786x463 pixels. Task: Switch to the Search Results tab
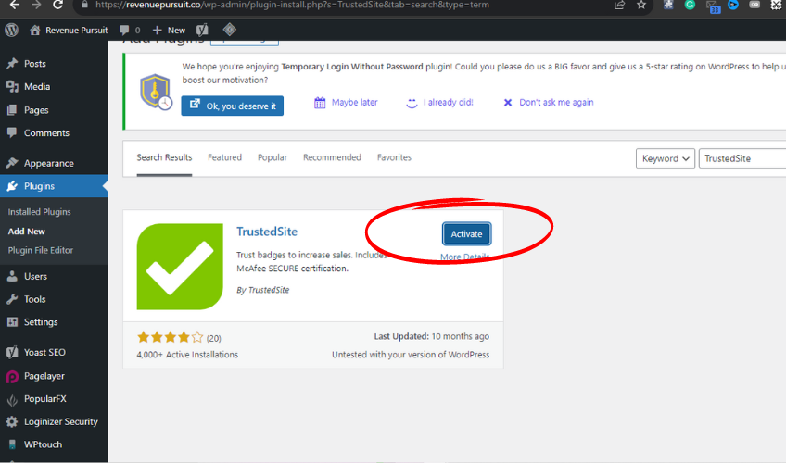pos(164,157)
